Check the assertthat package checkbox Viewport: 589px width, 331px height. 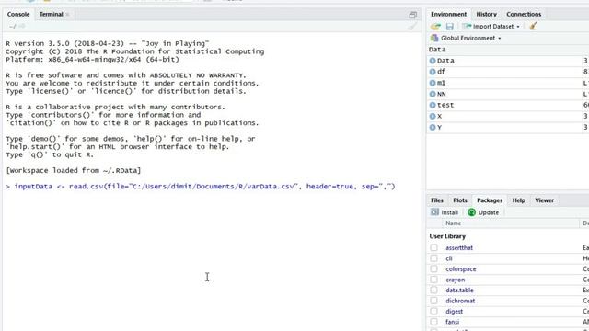[x=433, y=247]
